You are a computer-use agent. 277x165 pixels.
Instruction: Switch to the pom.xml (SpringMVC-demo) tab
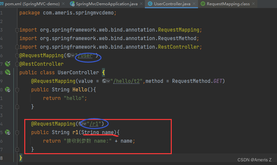pyautogui.click(x=32, y=4)
